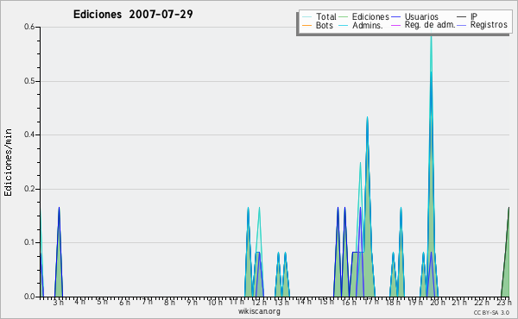Click the 0.2 y-axis value
The height and width of the screenshot is (319, 518).
coord(29,189)
